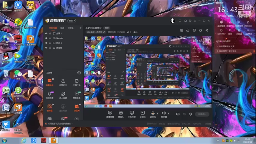Toggle visibility of 弹幕秀 layer

(x=46, y=48)
